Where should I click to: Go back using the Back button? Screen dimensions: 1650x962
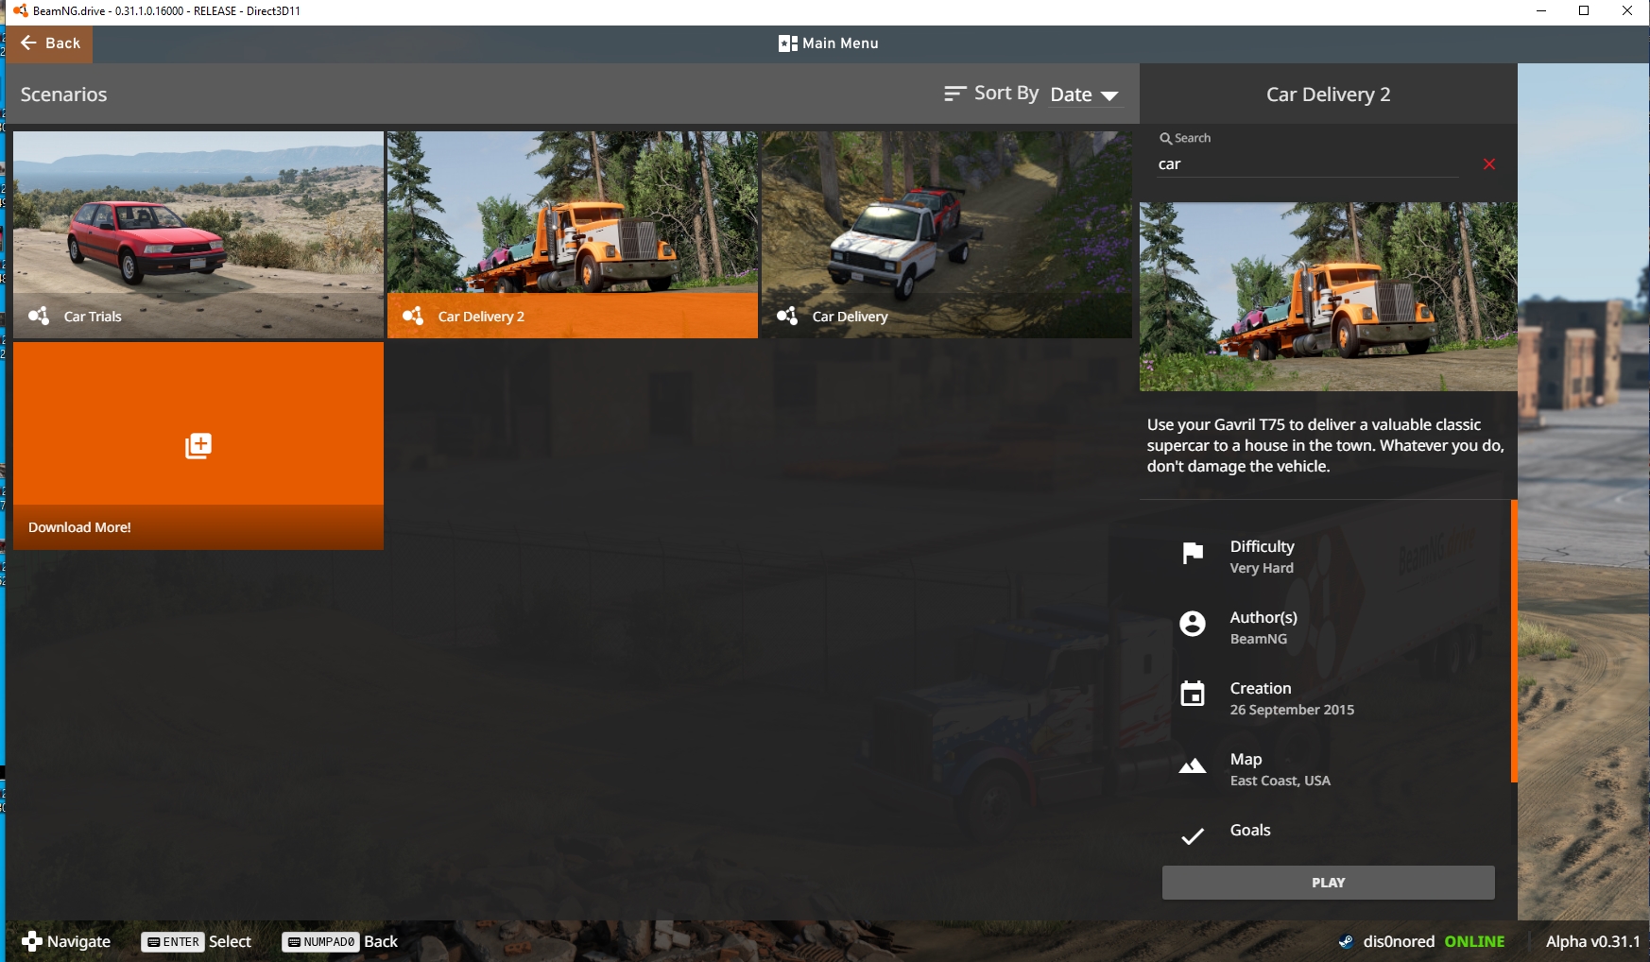point(50,43)
